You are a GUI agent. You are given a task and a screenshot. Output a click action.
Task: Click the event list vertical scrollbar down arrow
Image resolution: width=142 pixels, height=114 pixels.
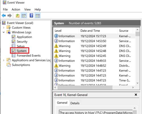(137, 83)
